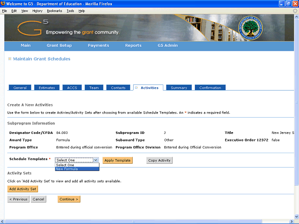Screen dimensions: 299x224
Task: Open the File menu
Action: [4, 11]
